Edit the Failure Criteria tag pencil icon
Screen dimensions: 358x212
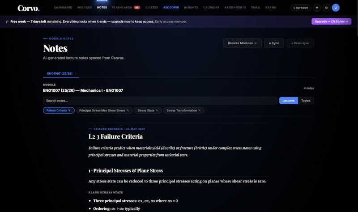69,110
